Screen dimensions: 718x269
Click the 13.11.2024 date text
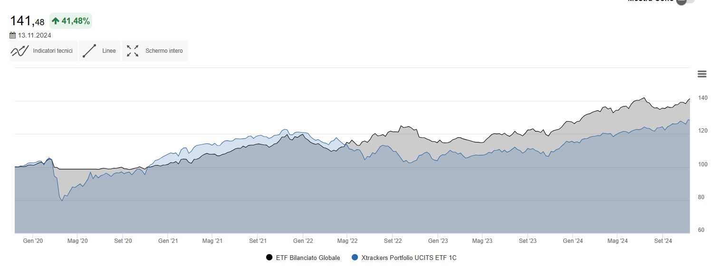(35, 35)
